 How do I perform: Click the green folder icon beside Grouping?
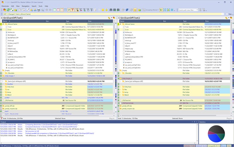pyautogui.click(x=140, y=10)
